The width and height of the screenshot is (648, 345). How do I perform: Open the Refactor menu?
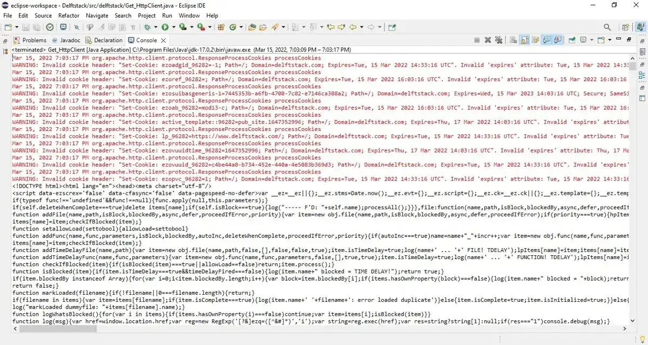(x=69, y=16)
